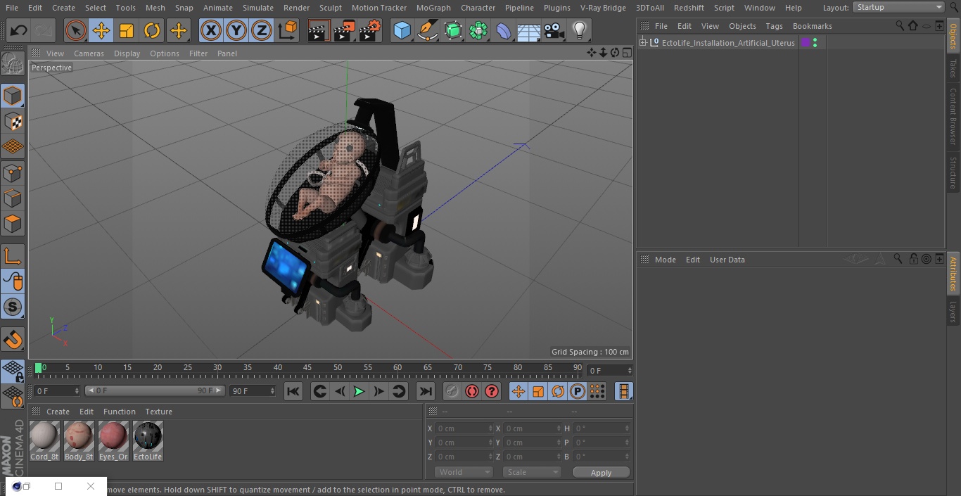Open the Scale mode dropdown
Screen dimensions: 961x496
pos(531,472)
